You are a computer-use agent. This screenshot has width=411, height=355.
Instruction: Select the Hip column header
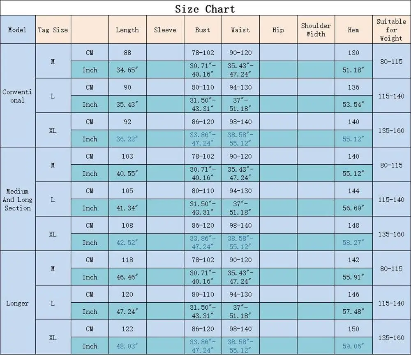[278, 30]
